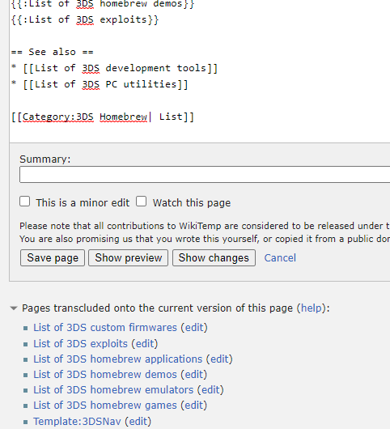Click the Show changes button

[214, 257]
